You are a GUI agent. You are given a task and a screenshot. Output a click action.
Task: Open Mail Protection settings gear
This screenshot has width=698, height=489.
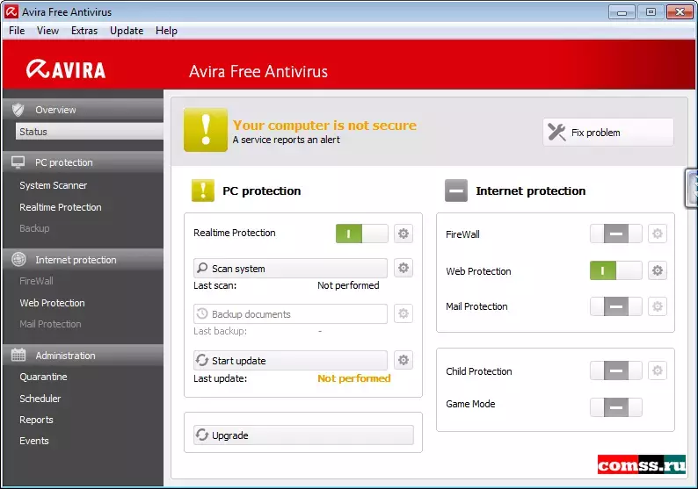tap(658, 306)
